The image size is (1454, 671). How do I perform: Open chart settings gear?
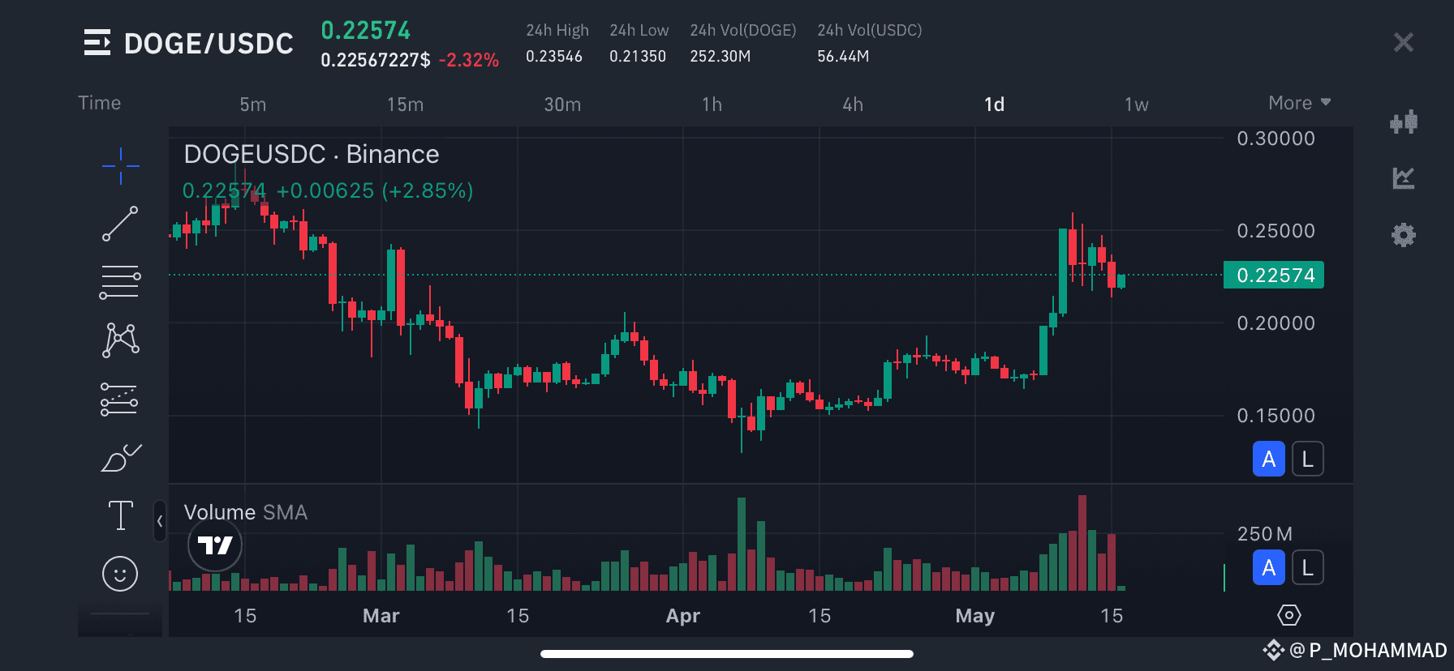click(1404, 235)
